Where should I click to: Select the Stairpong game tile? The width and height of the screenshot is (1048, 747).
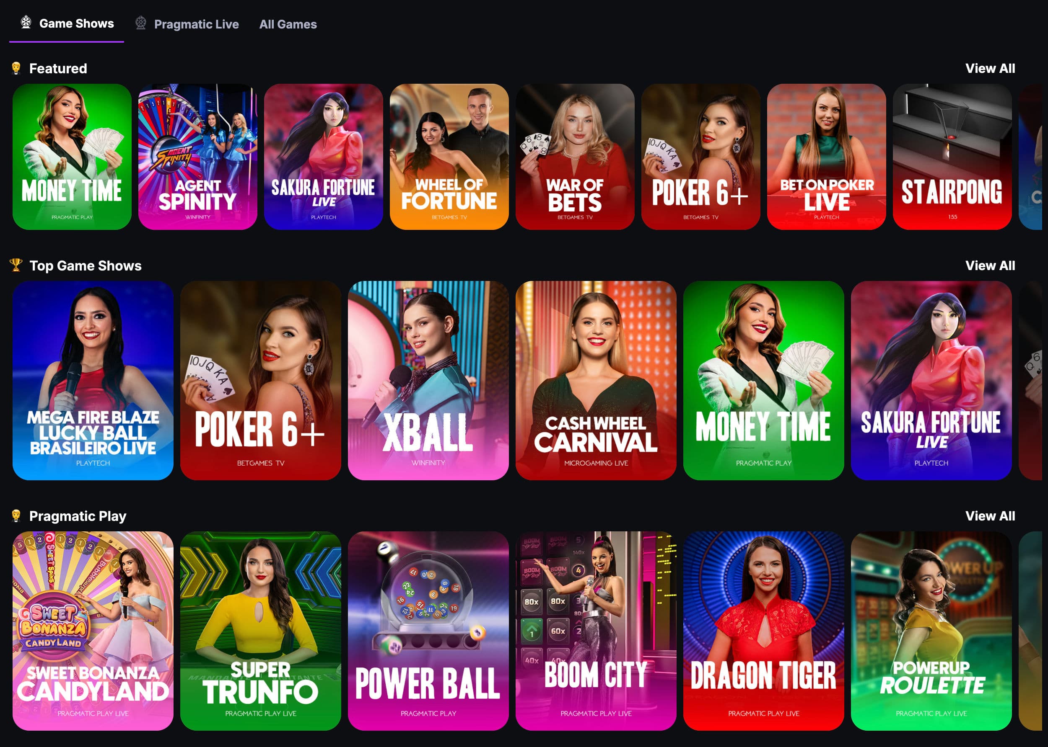952,156
